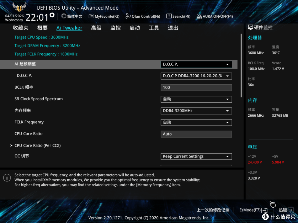
Task: Open the 退出 tab
Action: tap(173, 28)
